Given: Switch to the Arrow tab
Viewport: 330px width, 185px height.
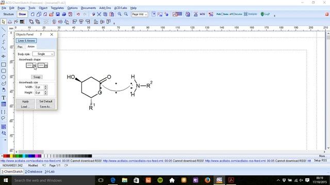Looking at the screenshot, I should coord(31,47).
